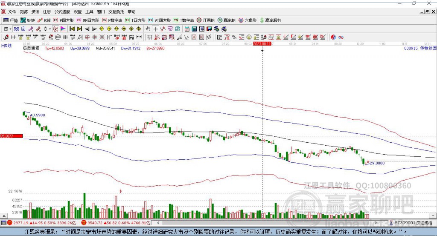Open the 工具 menu
This screenshot has height=236, width=437.
click(x=89, y=12)
